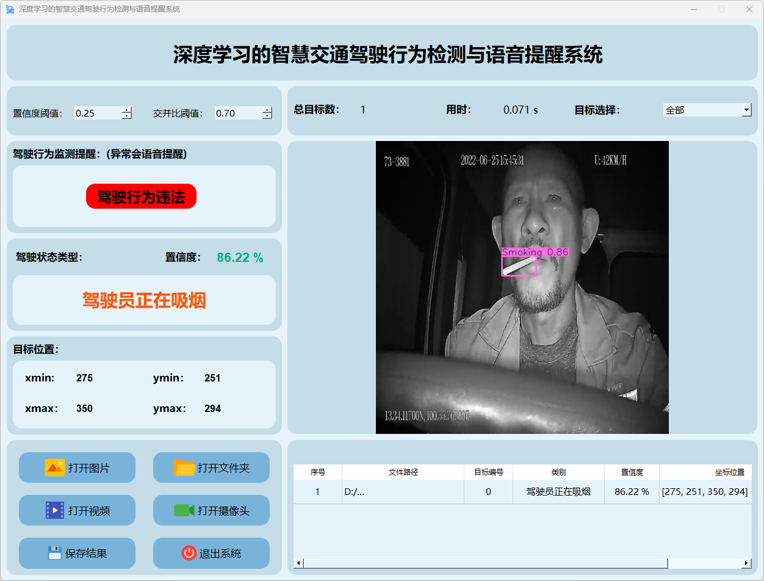This screenshot has height=581, width=764.
Task: Select the first row cell 驾驶员正在吸烟
Action: tap(558, 491)
